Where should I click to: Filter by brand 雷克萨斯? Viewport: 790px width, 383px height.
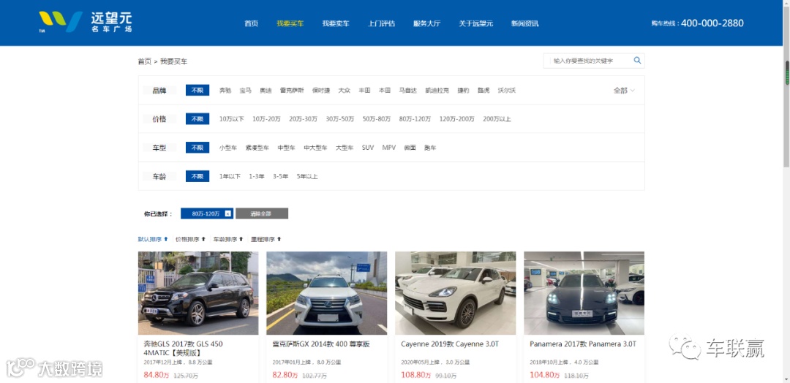pyautogui.click(x=292, y=91)
